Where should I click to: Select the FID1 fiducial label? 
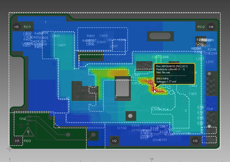[x=27, y=27]
